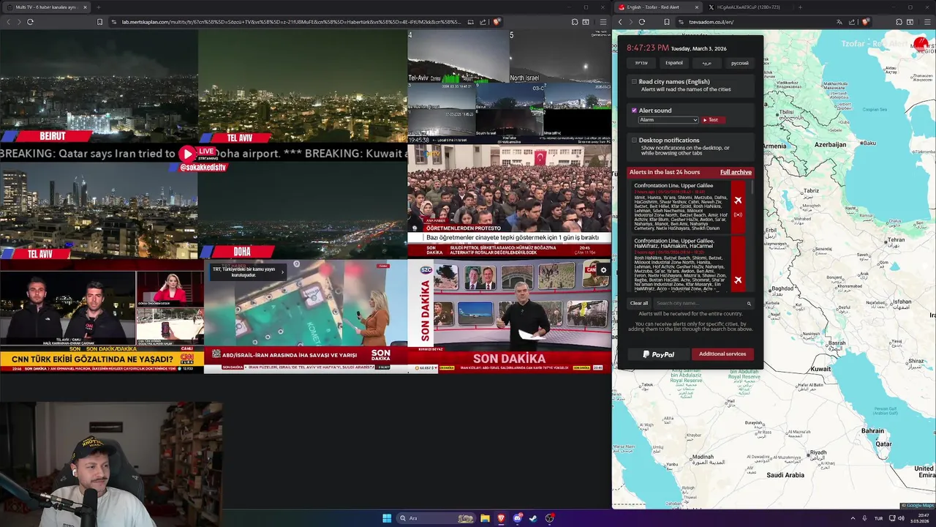This screenshot has width=936, height=527.
Task: Select the Doha live camera feed
Action: 303,210
